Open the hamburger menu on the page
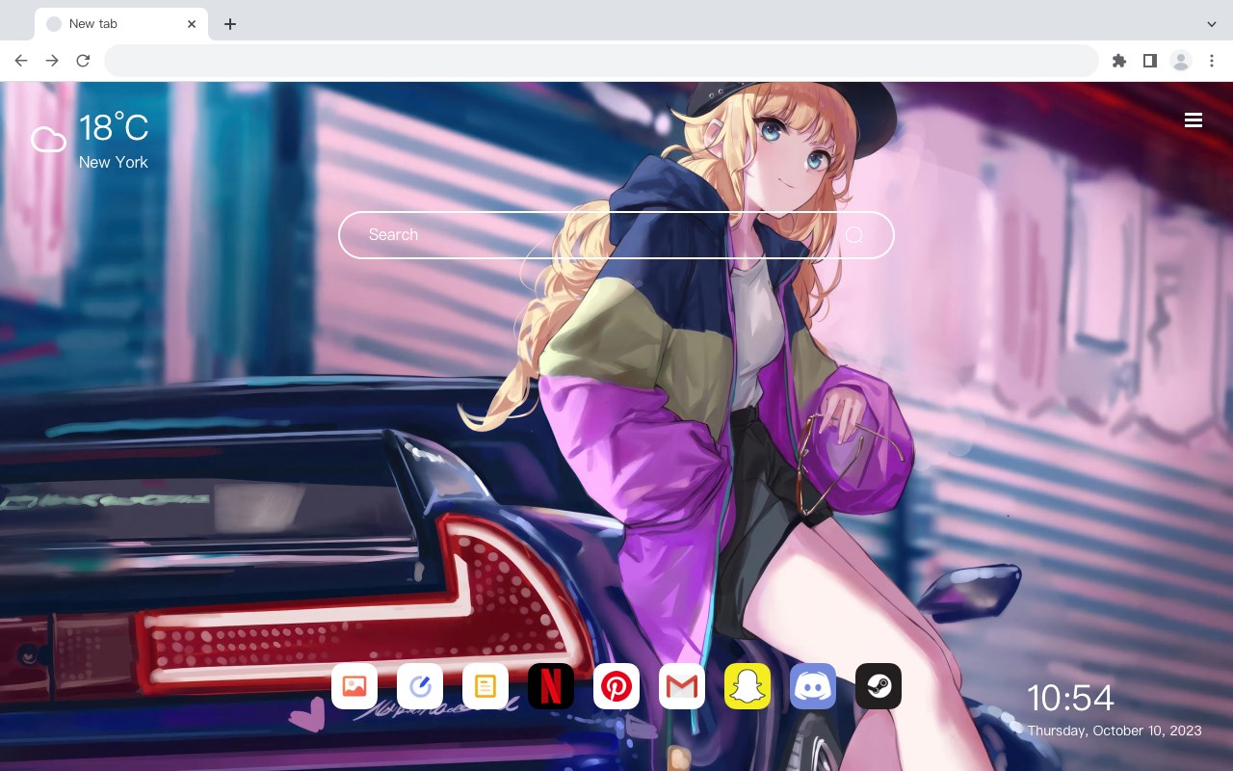 [1194, 120]
